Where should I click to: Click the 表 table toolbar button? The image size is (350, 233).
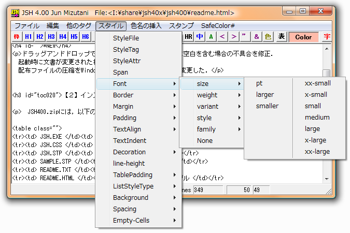pyautogui.click(x=282, y=37)
